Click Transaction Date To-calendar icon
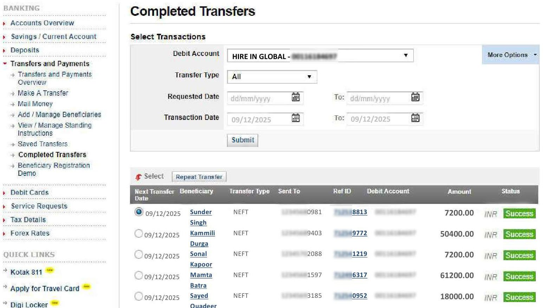 tap(415, 118)
